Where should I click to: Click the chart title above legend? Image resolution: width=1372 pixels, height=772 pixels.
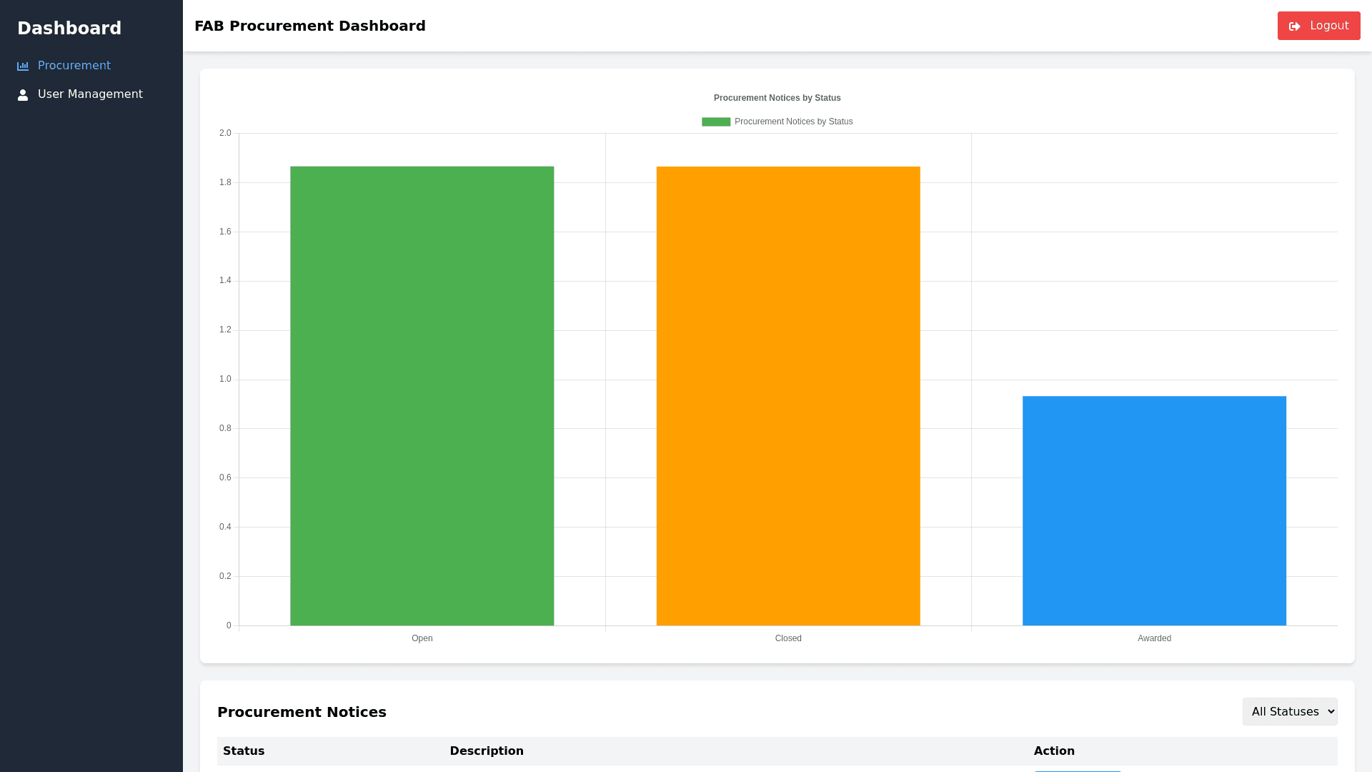pos(777,98)
